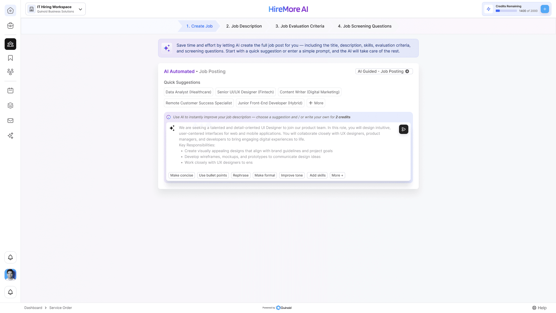Viewport: 556px width, 313px height.
Task: Open the Dashboard breadcrumb link
Action: click(33, 308)
